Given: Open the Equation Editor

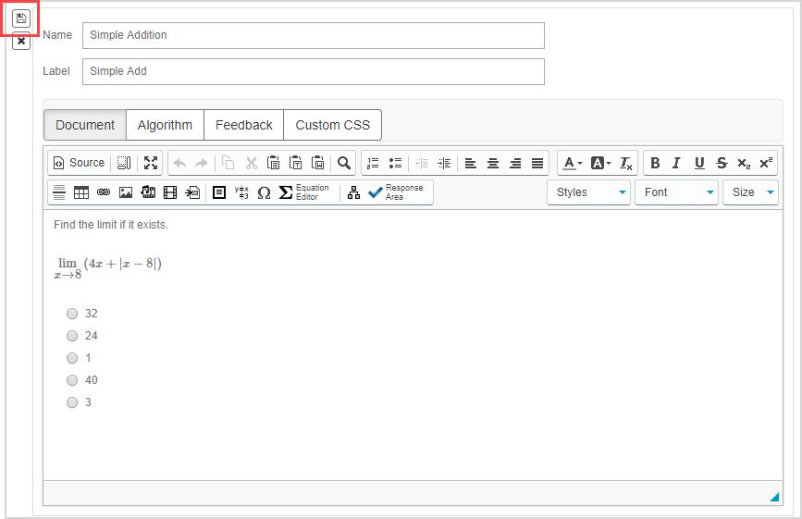Looking at the screenshot, I should (x=304, y=192).
